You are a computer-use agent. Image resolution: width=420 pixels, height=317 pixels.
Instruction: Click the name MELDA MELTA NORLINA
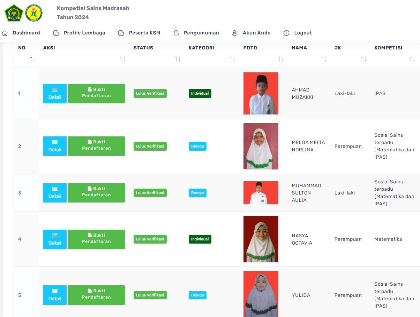point(308,146)
